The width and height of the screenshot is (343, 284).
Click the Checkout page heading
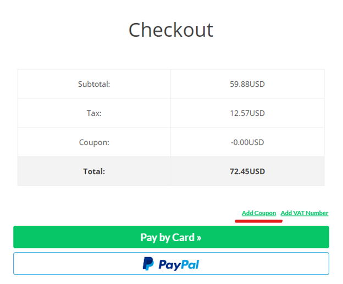[171, 30]
